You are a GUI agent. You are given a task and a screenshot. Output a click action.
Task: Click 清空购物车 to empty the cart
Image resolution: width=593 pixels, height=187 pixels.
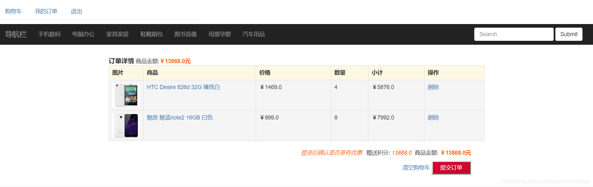[416, 168]
